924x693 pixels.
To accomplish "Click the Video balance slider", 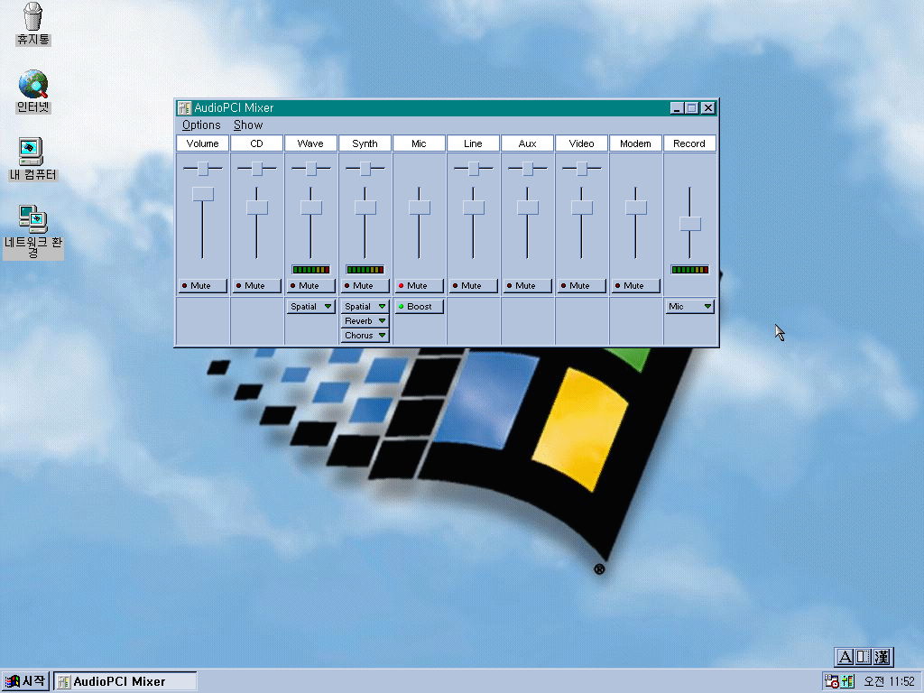I will (582, 169).
